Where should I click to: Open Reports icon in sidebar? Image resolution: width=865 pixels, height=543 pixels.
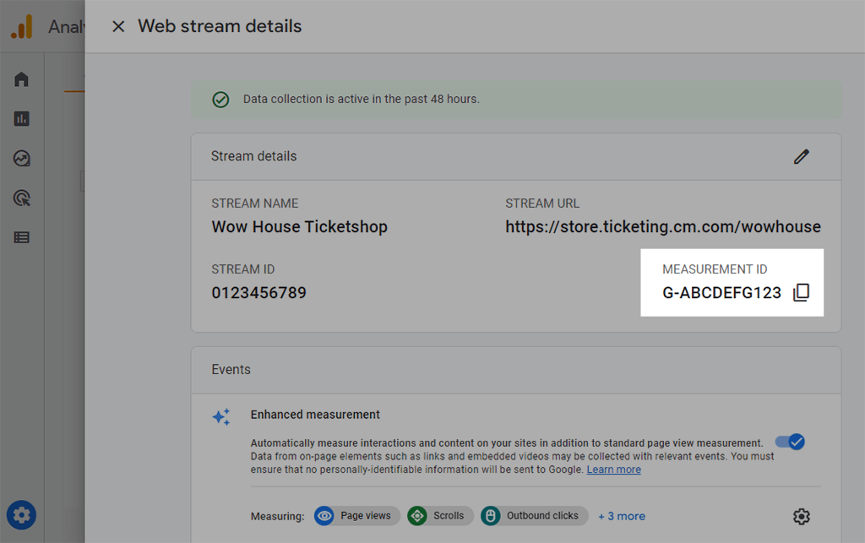tap(22, 119)
